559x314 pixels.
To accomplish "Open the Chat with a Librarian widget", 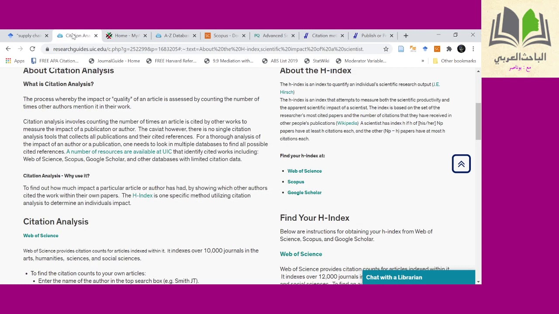I will [x=418, y=277].
